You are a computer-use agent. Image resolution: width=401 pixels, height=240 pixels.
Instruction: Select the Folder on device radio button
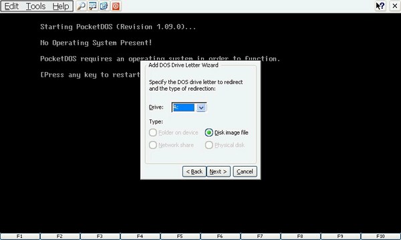pos(173,133)
